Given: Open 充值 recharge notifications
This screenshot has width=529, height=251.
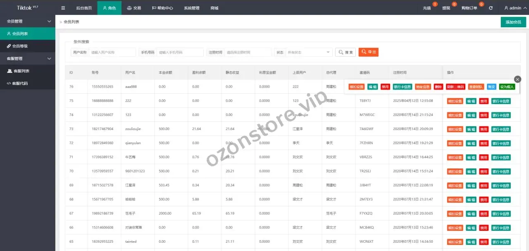Looking at the screenshot, I should (x=427, y=8).
